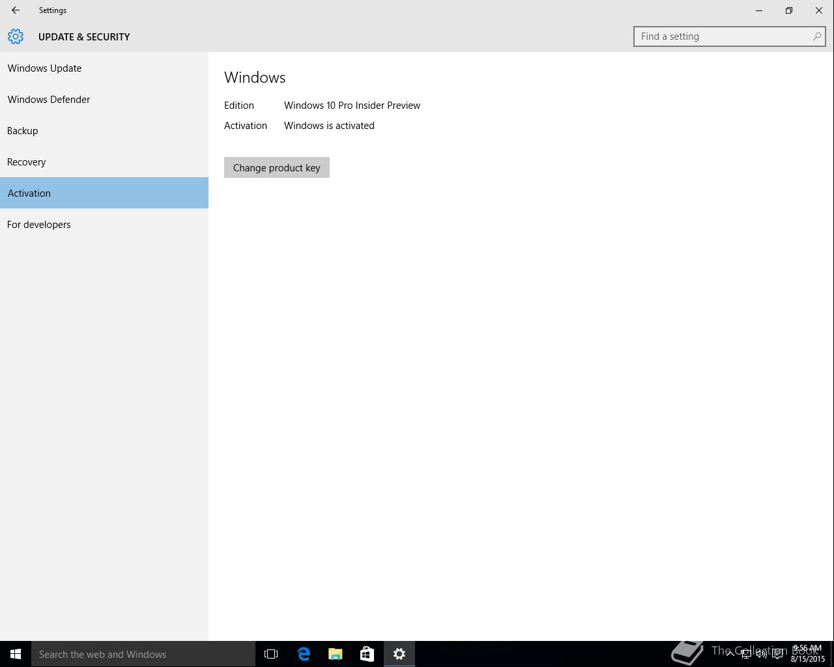
Task: Open the Backup settings page
Action: pos(104,130)
